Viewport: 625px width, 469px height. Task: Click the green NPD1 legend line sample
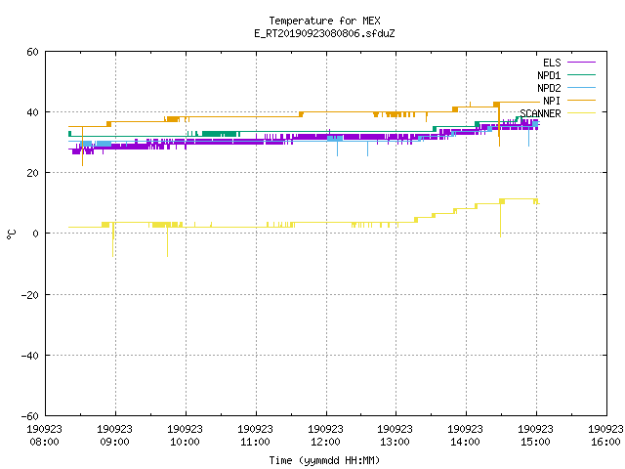click(x=581, y=74)
